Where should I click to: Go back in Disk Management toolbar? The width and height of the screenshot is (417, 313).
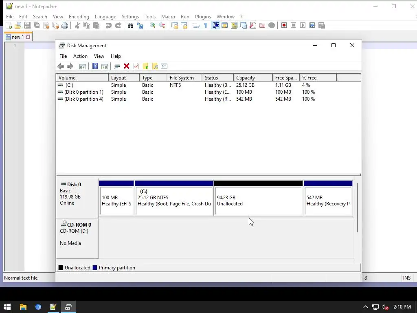tap(61, 66)
